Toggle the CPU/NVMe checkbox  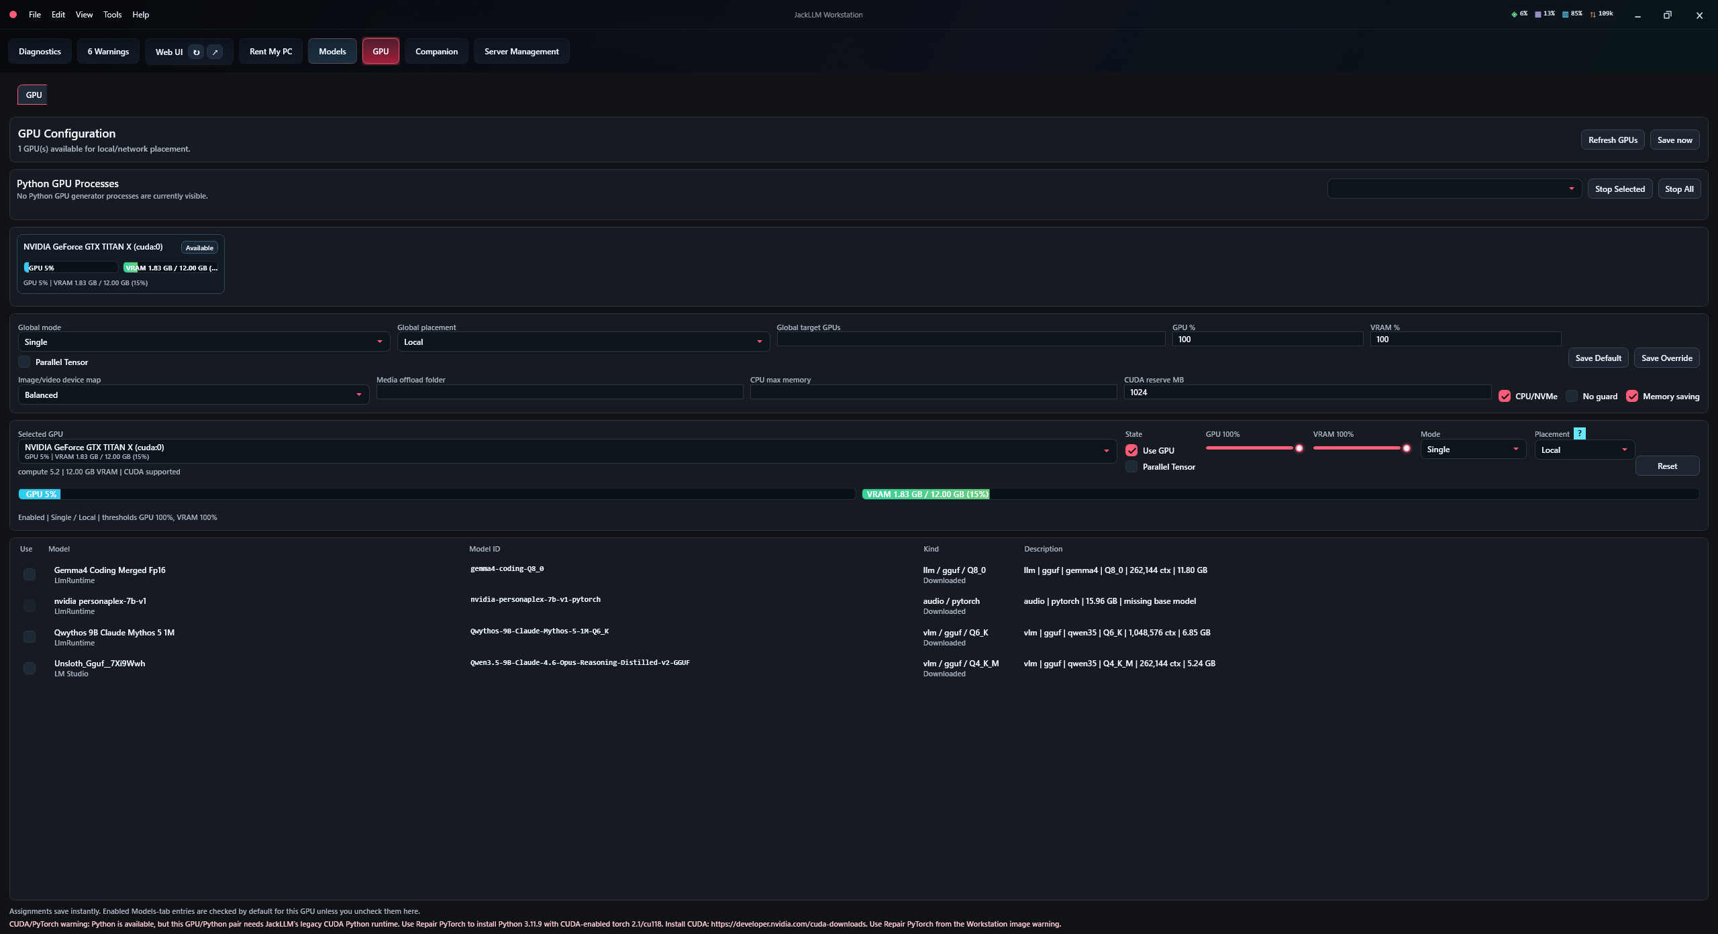click(x=1505, y=396)
